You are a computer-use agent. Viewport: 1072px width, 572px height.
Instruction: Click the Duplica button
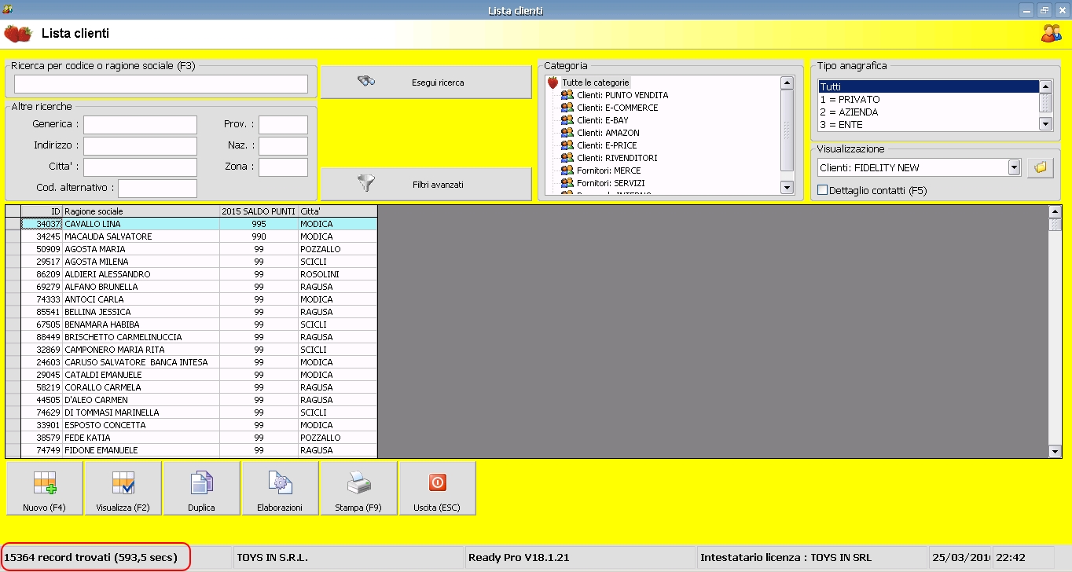tap(201, 488)
